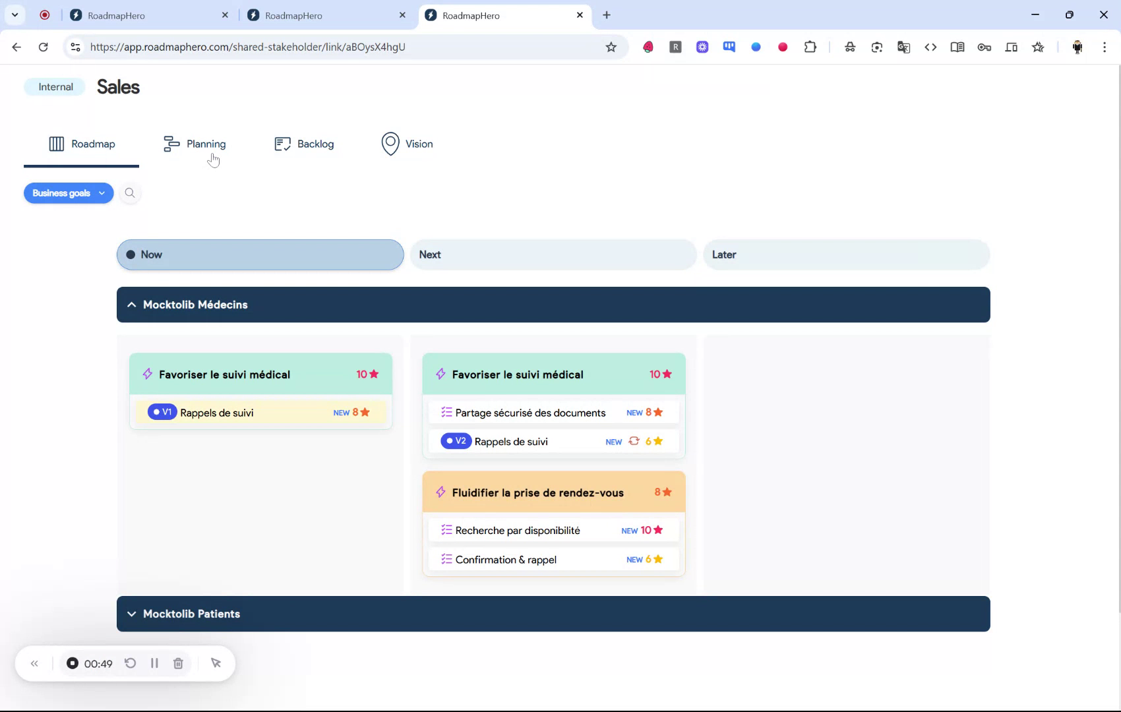Restart the screen recording
1121x712 pixels.
coord(131,663)
